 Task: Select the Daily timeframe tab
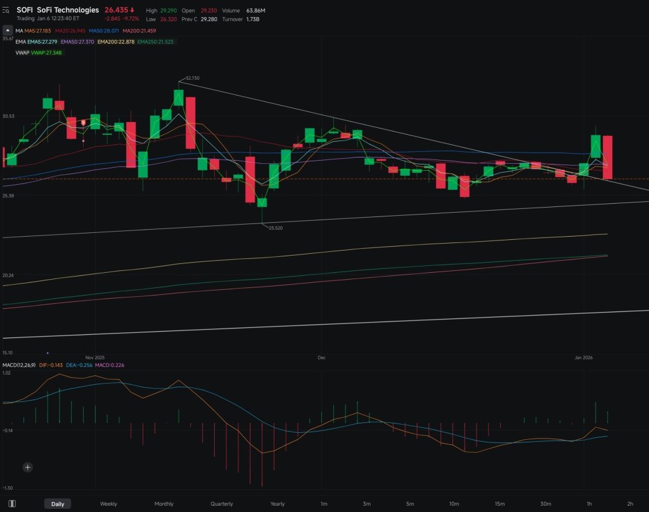(x=58, y=504)
